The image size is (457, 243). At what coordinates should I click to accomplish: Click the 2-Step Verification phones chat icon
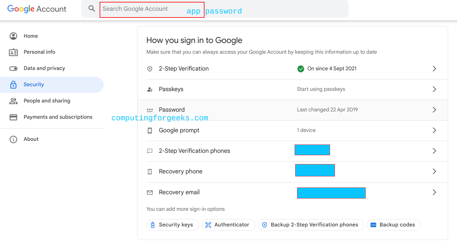[x=150, y=151]
